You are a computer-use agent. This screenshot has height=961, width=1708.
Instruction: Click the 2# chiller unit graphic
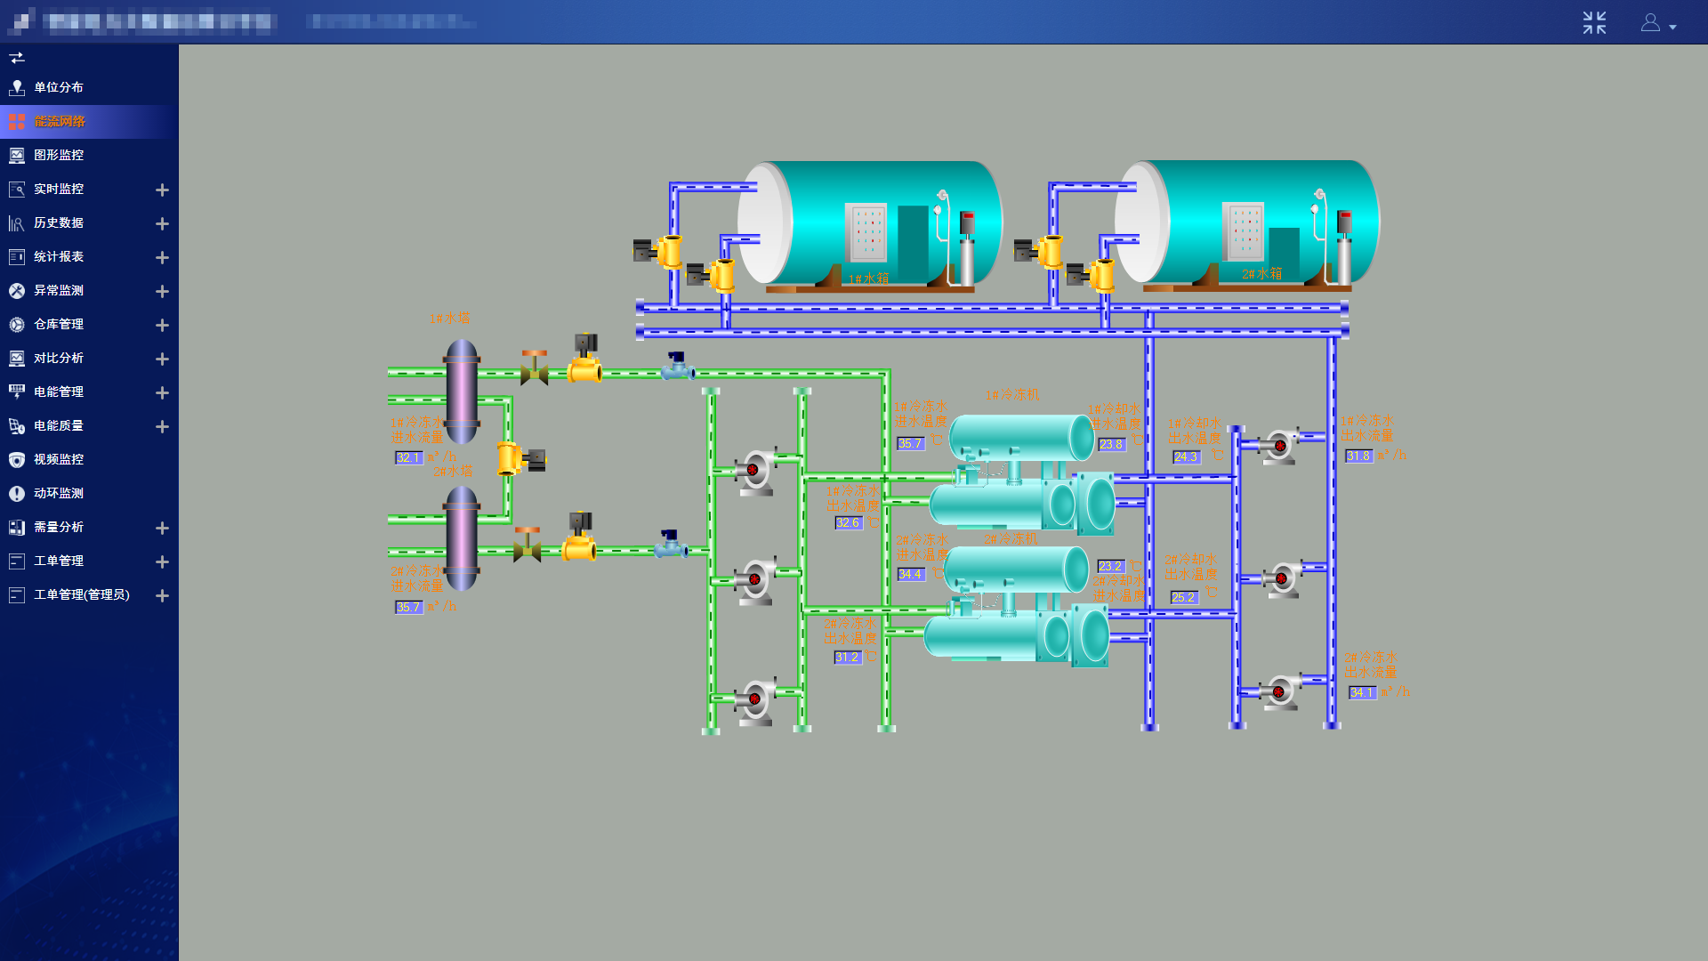1017,605
